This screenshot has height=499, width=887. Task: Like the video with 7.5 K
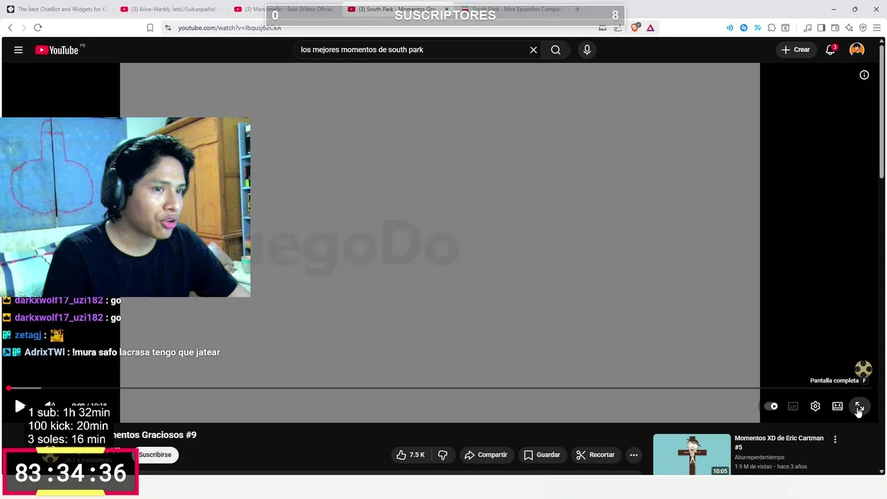410,455
